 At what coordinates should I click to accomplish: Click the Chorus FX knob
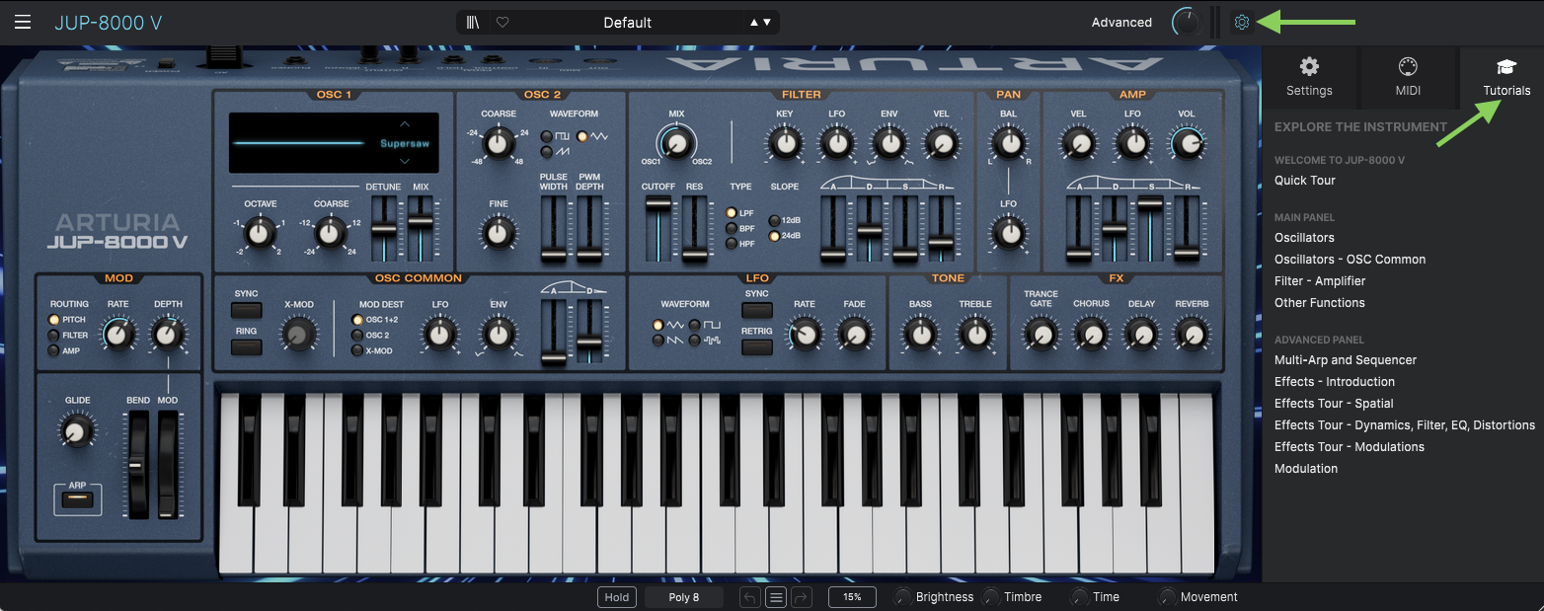[x=1091, y=336]
